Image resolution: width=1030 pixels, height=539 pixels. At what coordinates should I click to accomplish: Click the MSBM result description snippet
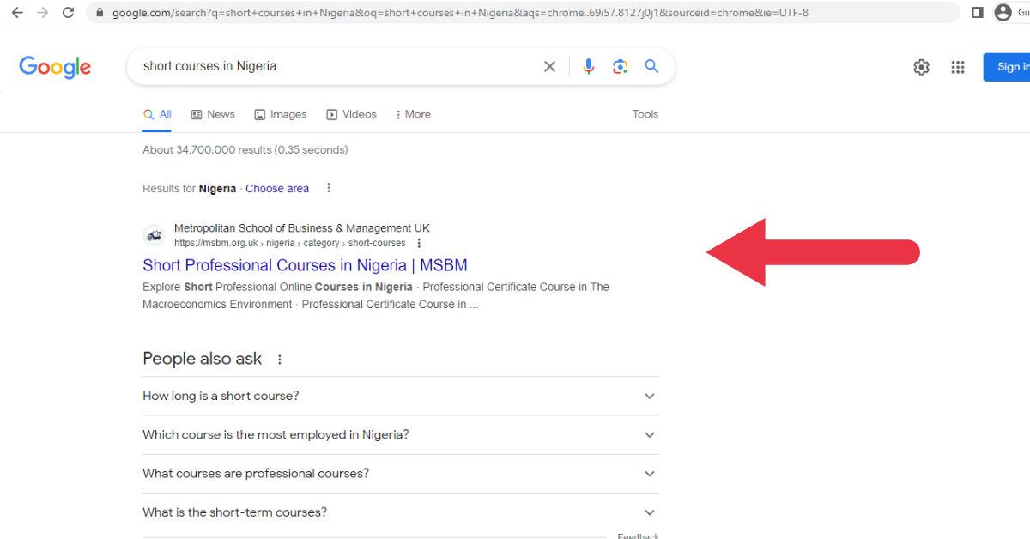[376, 295]
